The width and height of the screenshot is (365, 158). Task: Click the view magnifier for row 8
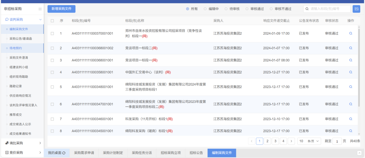coord(350,131)
